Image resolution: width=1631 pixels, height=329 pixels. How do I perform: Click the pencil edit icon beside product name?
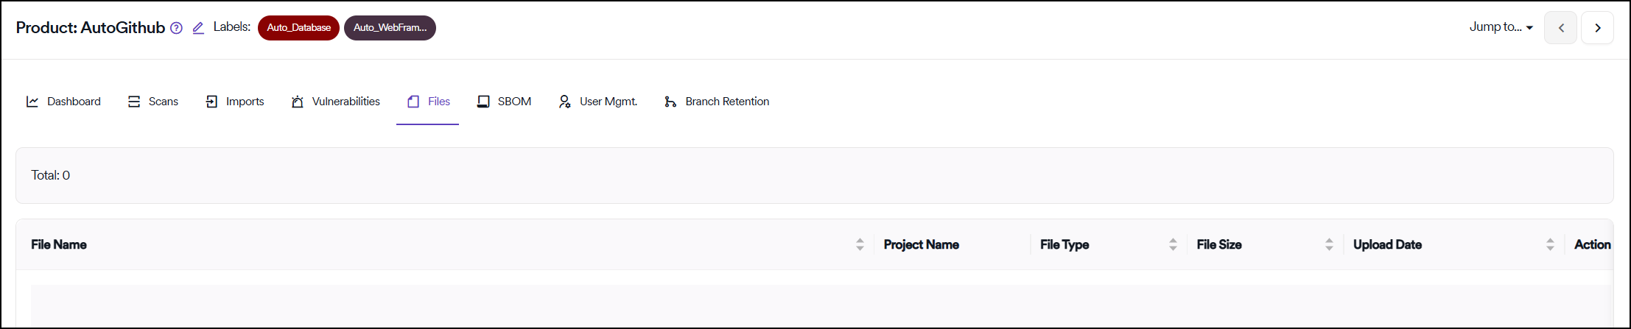[198, 28]
